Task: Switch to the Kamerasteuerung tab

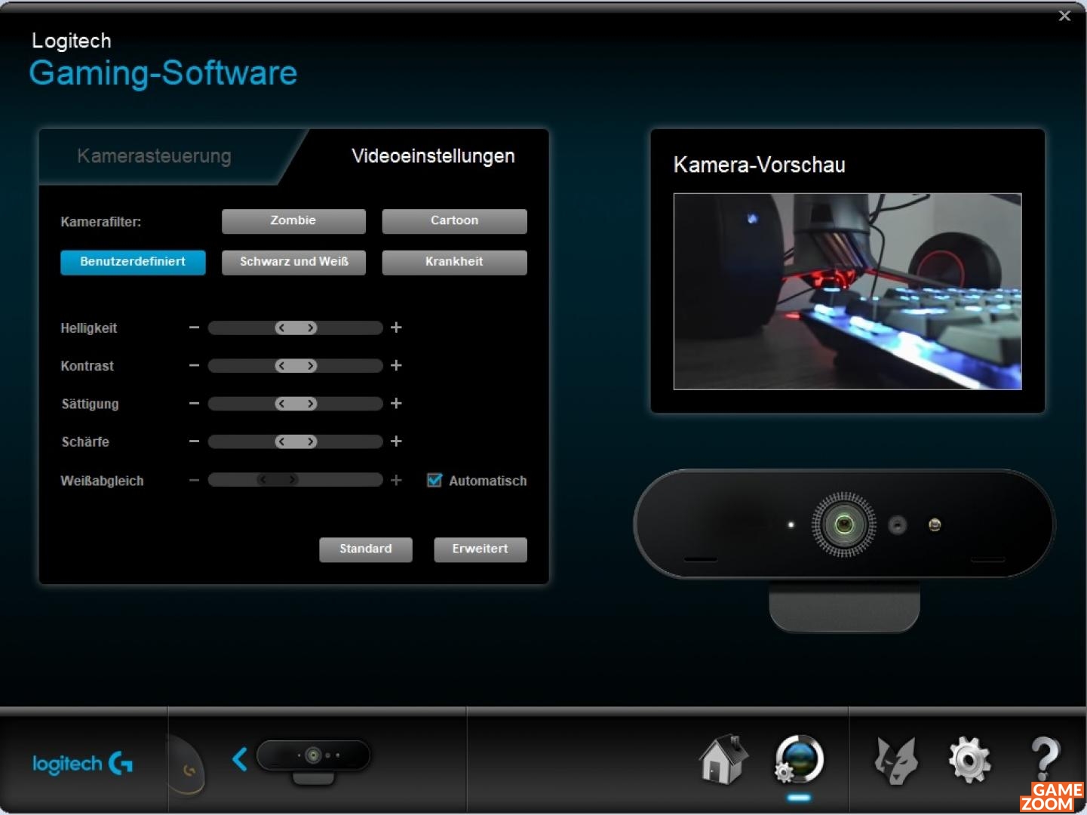Action: pos(154,156)
